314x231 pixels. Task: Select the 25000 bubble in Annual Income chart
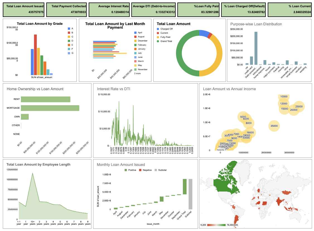(x=299, y=107)
